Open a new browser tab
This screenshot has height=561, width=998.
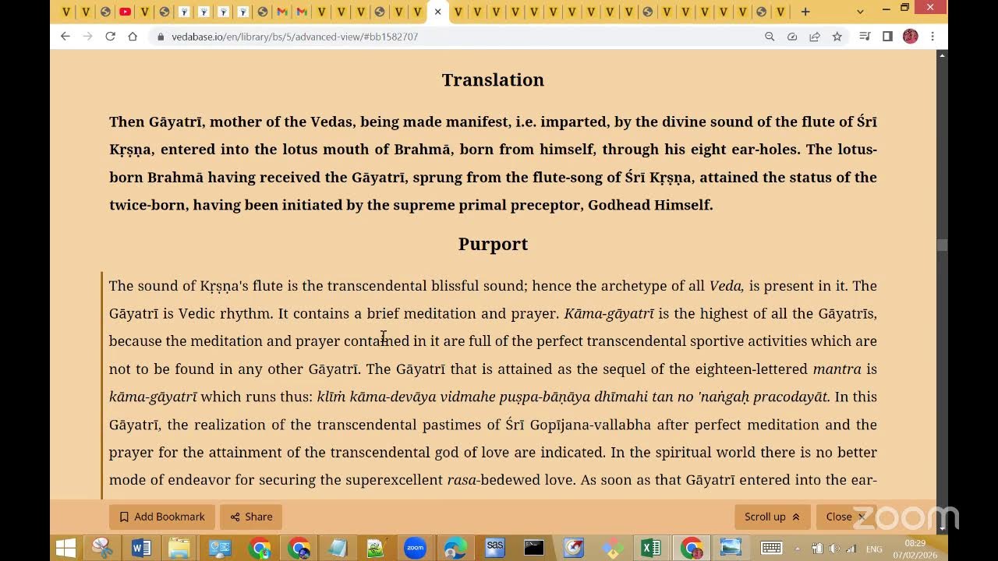[x=805, y=12]
